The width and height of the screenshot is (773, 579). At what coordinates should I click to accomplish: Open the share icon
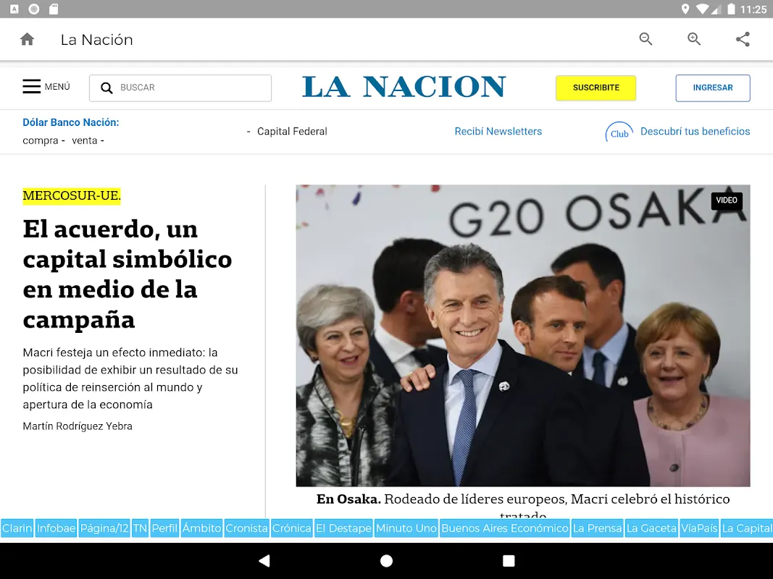click(743, 40)
